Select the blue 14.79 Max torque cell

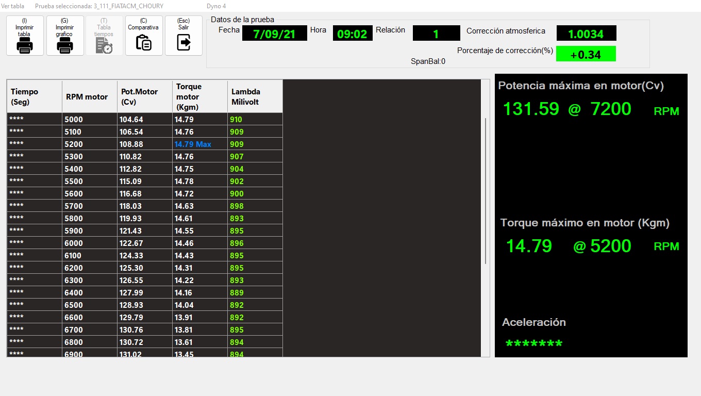[199, 144]
